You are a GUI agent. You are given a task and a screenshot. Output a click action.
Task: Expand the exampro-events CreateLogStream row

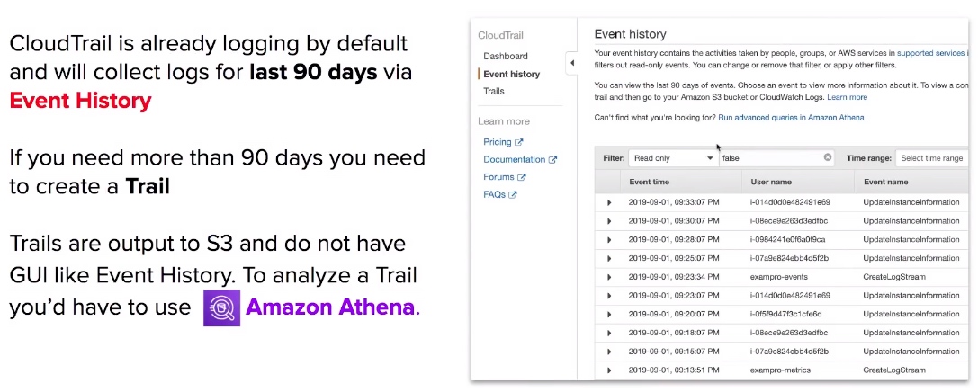(x=609, y=277)
